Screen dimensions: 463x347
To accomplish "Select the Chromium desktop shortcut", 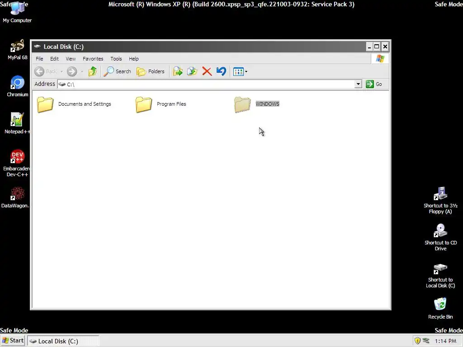I will pos(17,86).
